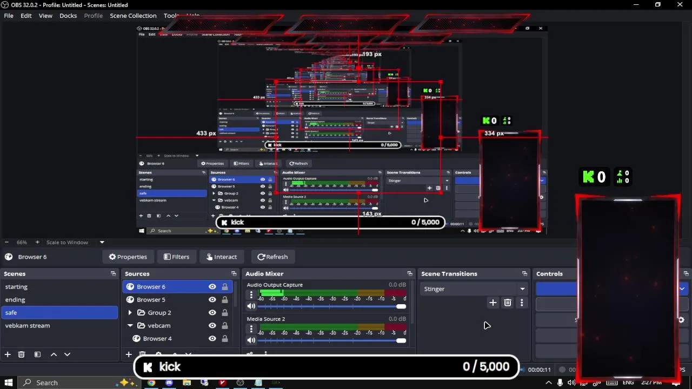Float the Sources dock panel

pyautogui.click(x=234, y=274)
